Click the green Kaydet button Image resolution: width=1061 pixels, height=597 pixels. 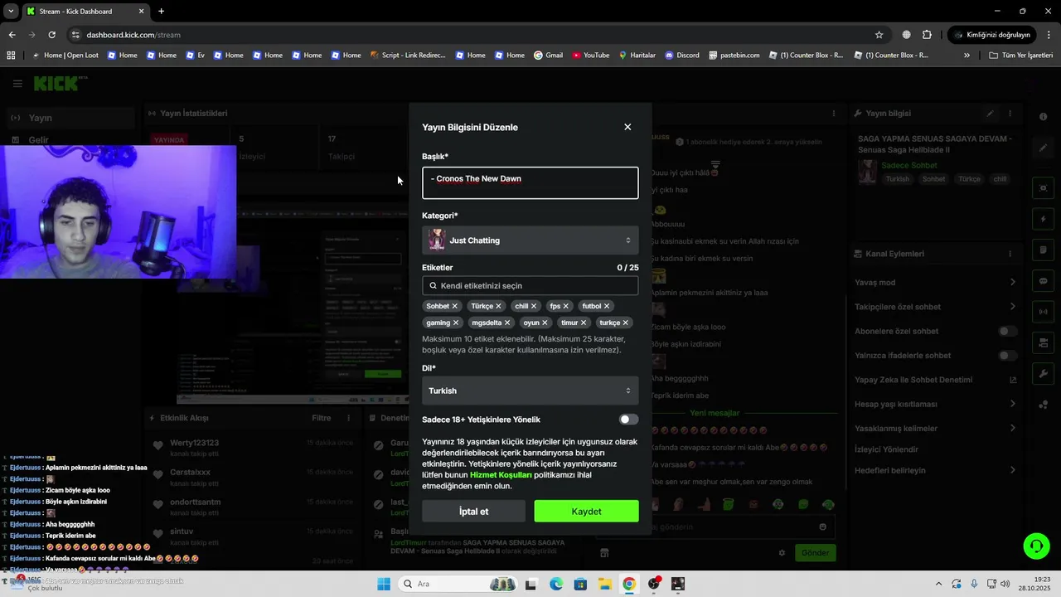tap(586, 512)
